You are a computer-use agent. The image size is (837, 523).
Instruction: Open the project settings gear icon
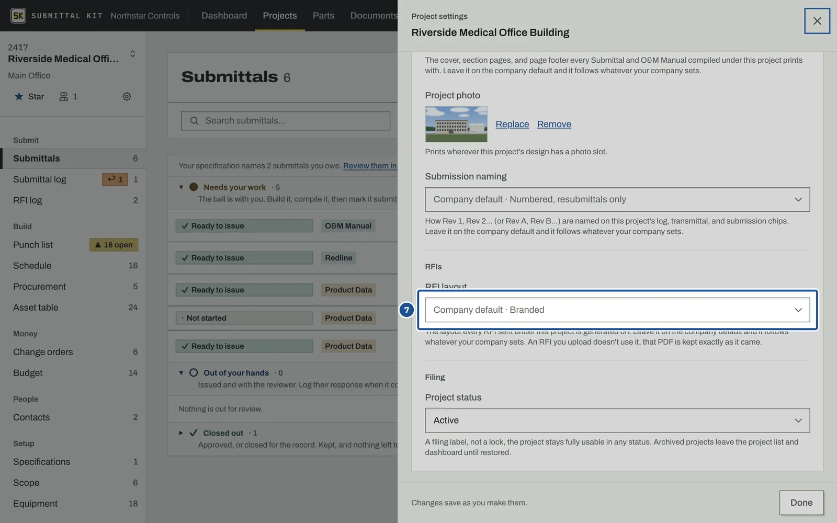pos(127,96)
